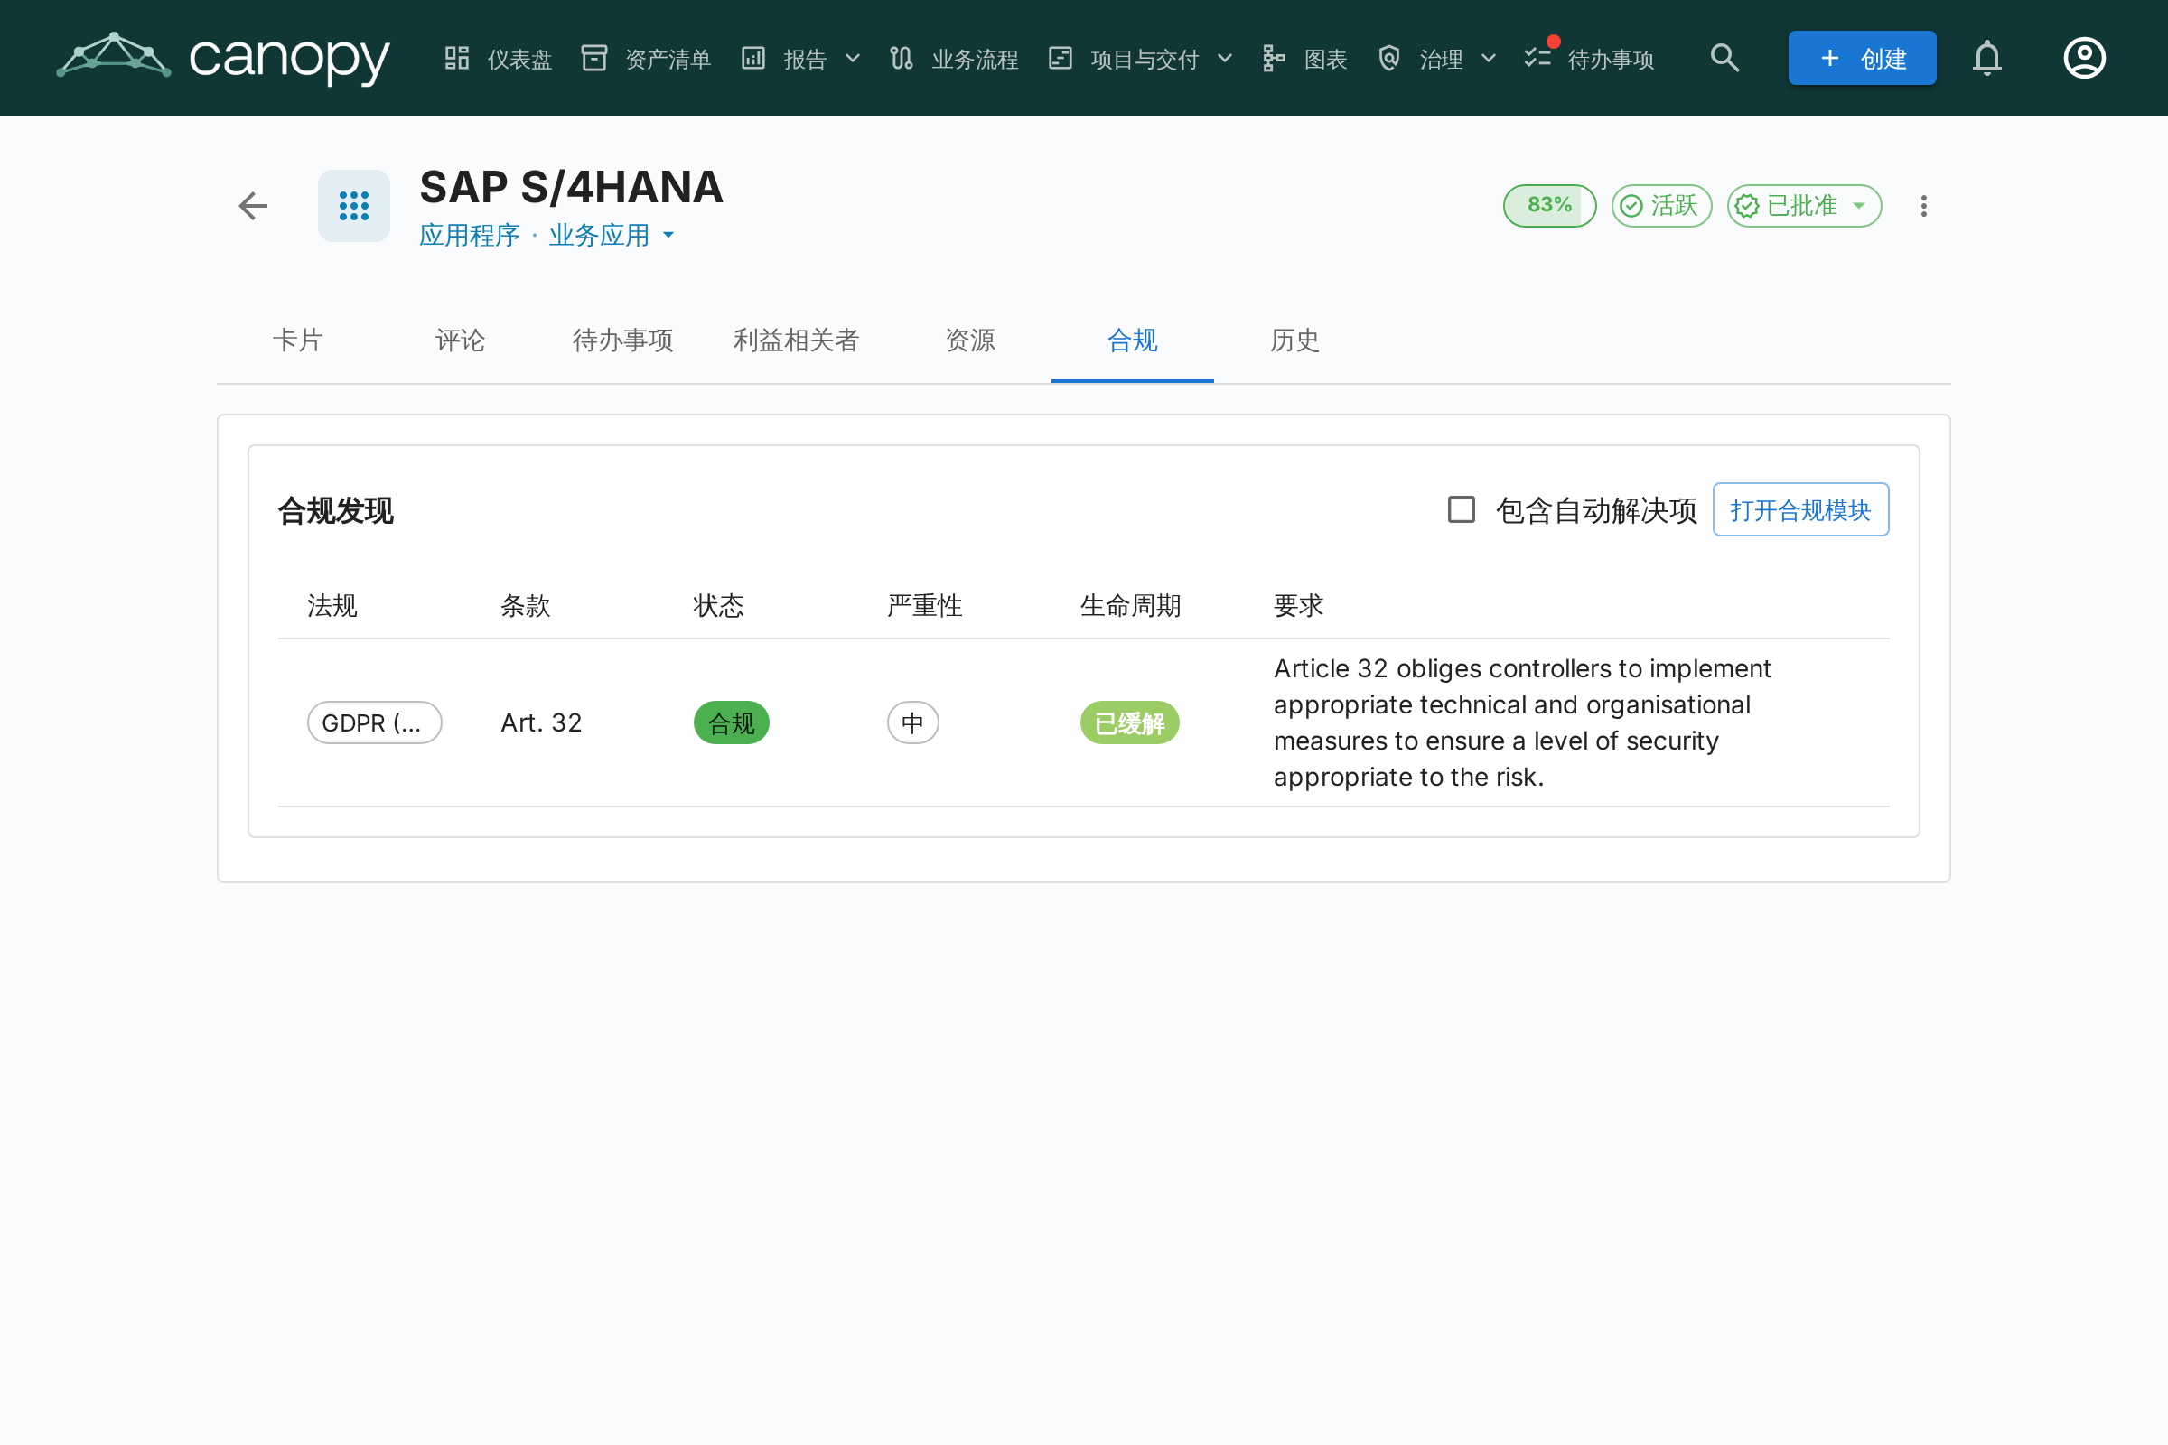Expand the 报告 dropdown chevron

853,58
